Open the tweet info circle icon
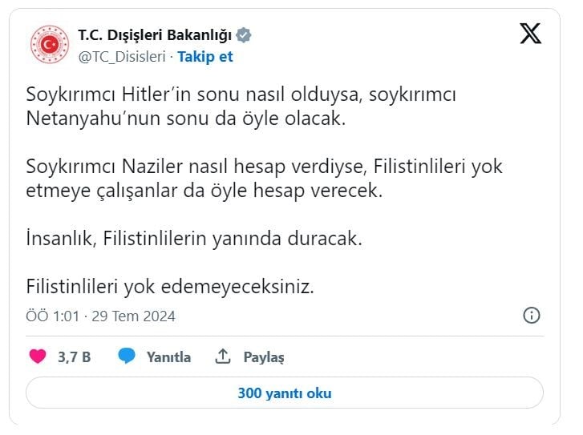Viewport: 583px width, 435px height. [531, 315]
